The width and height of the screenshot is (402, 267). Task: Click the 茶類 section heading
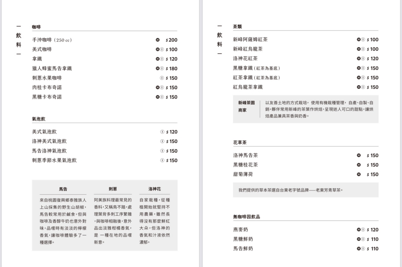238,27
